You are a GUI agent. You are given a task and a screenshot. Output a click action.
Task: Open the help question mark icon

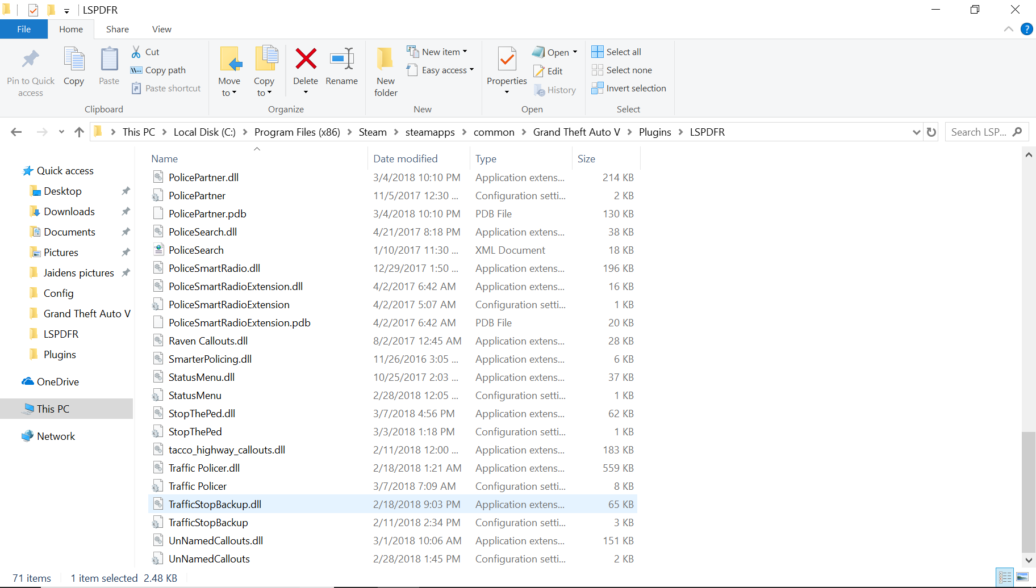1026,29
